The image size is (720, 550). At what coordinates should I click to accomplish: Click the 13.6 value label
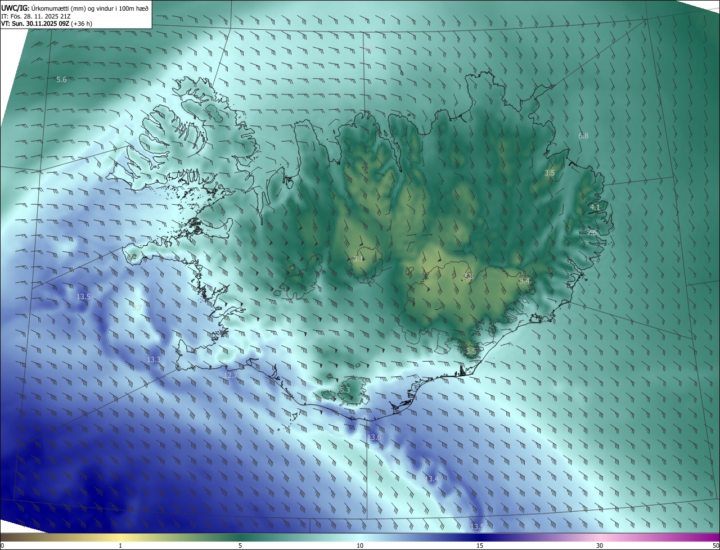click(374, 438)
